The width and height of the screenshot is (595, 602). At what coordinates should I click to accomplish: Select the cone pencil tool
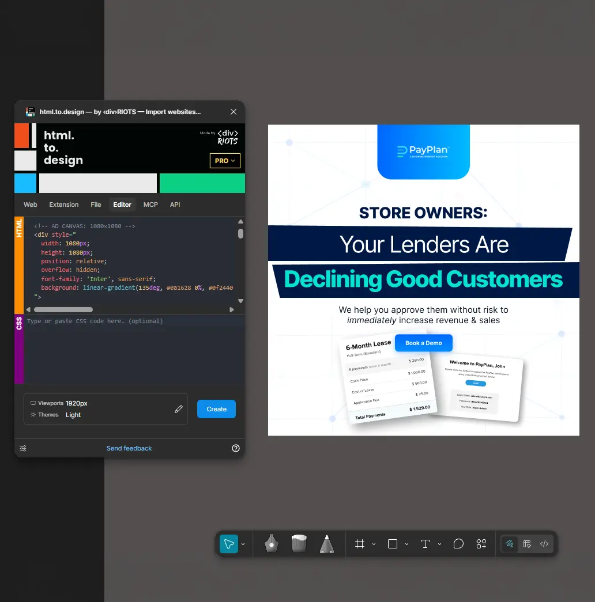click(327, 544)
